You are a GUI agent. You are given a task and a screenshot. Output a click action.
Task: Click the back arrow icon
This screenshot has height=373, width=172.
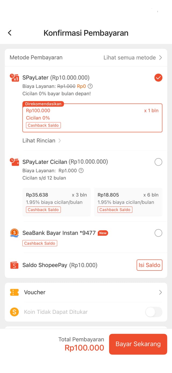(x=10, y=33)
